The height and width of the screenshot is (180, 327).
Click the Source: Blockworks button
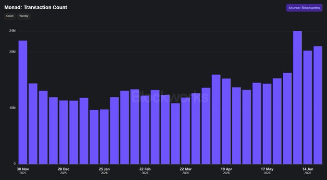point(304,8)
